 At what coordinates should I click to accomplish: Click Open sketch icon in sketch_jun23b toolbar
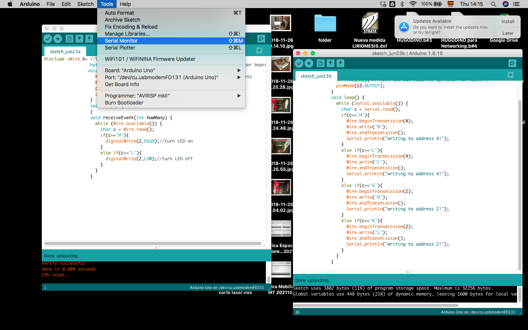(330, 63)
